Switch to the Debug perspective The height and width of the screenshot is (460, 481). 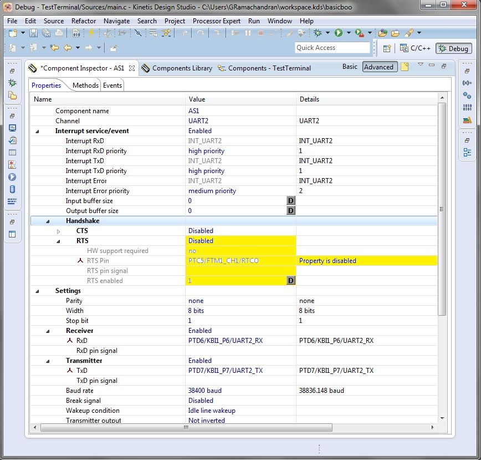click(x=454, y=48)
